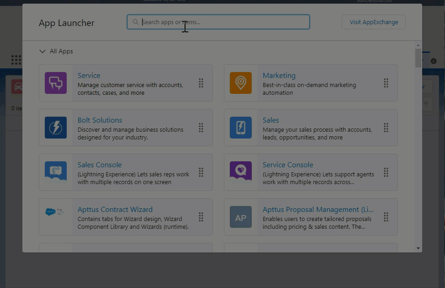Open the Service Console heart icon
The image size is (445, 288).
click(240, 172)
